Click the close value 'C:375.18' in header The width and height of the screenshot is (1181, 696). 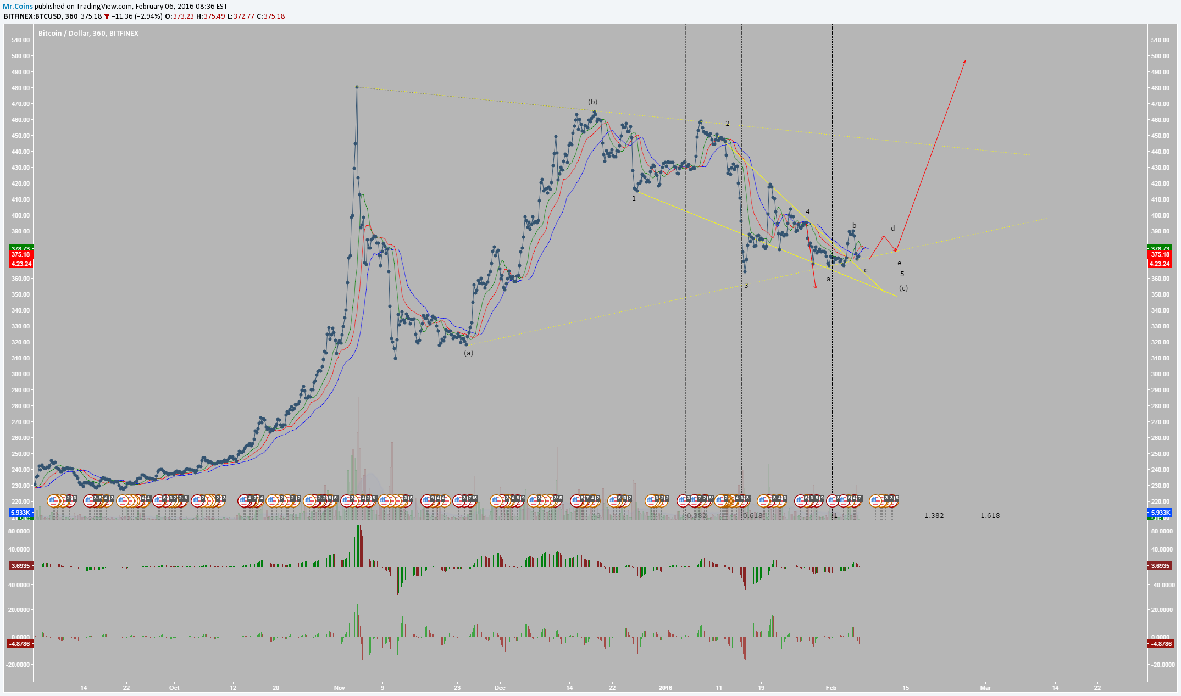[271, 16]
